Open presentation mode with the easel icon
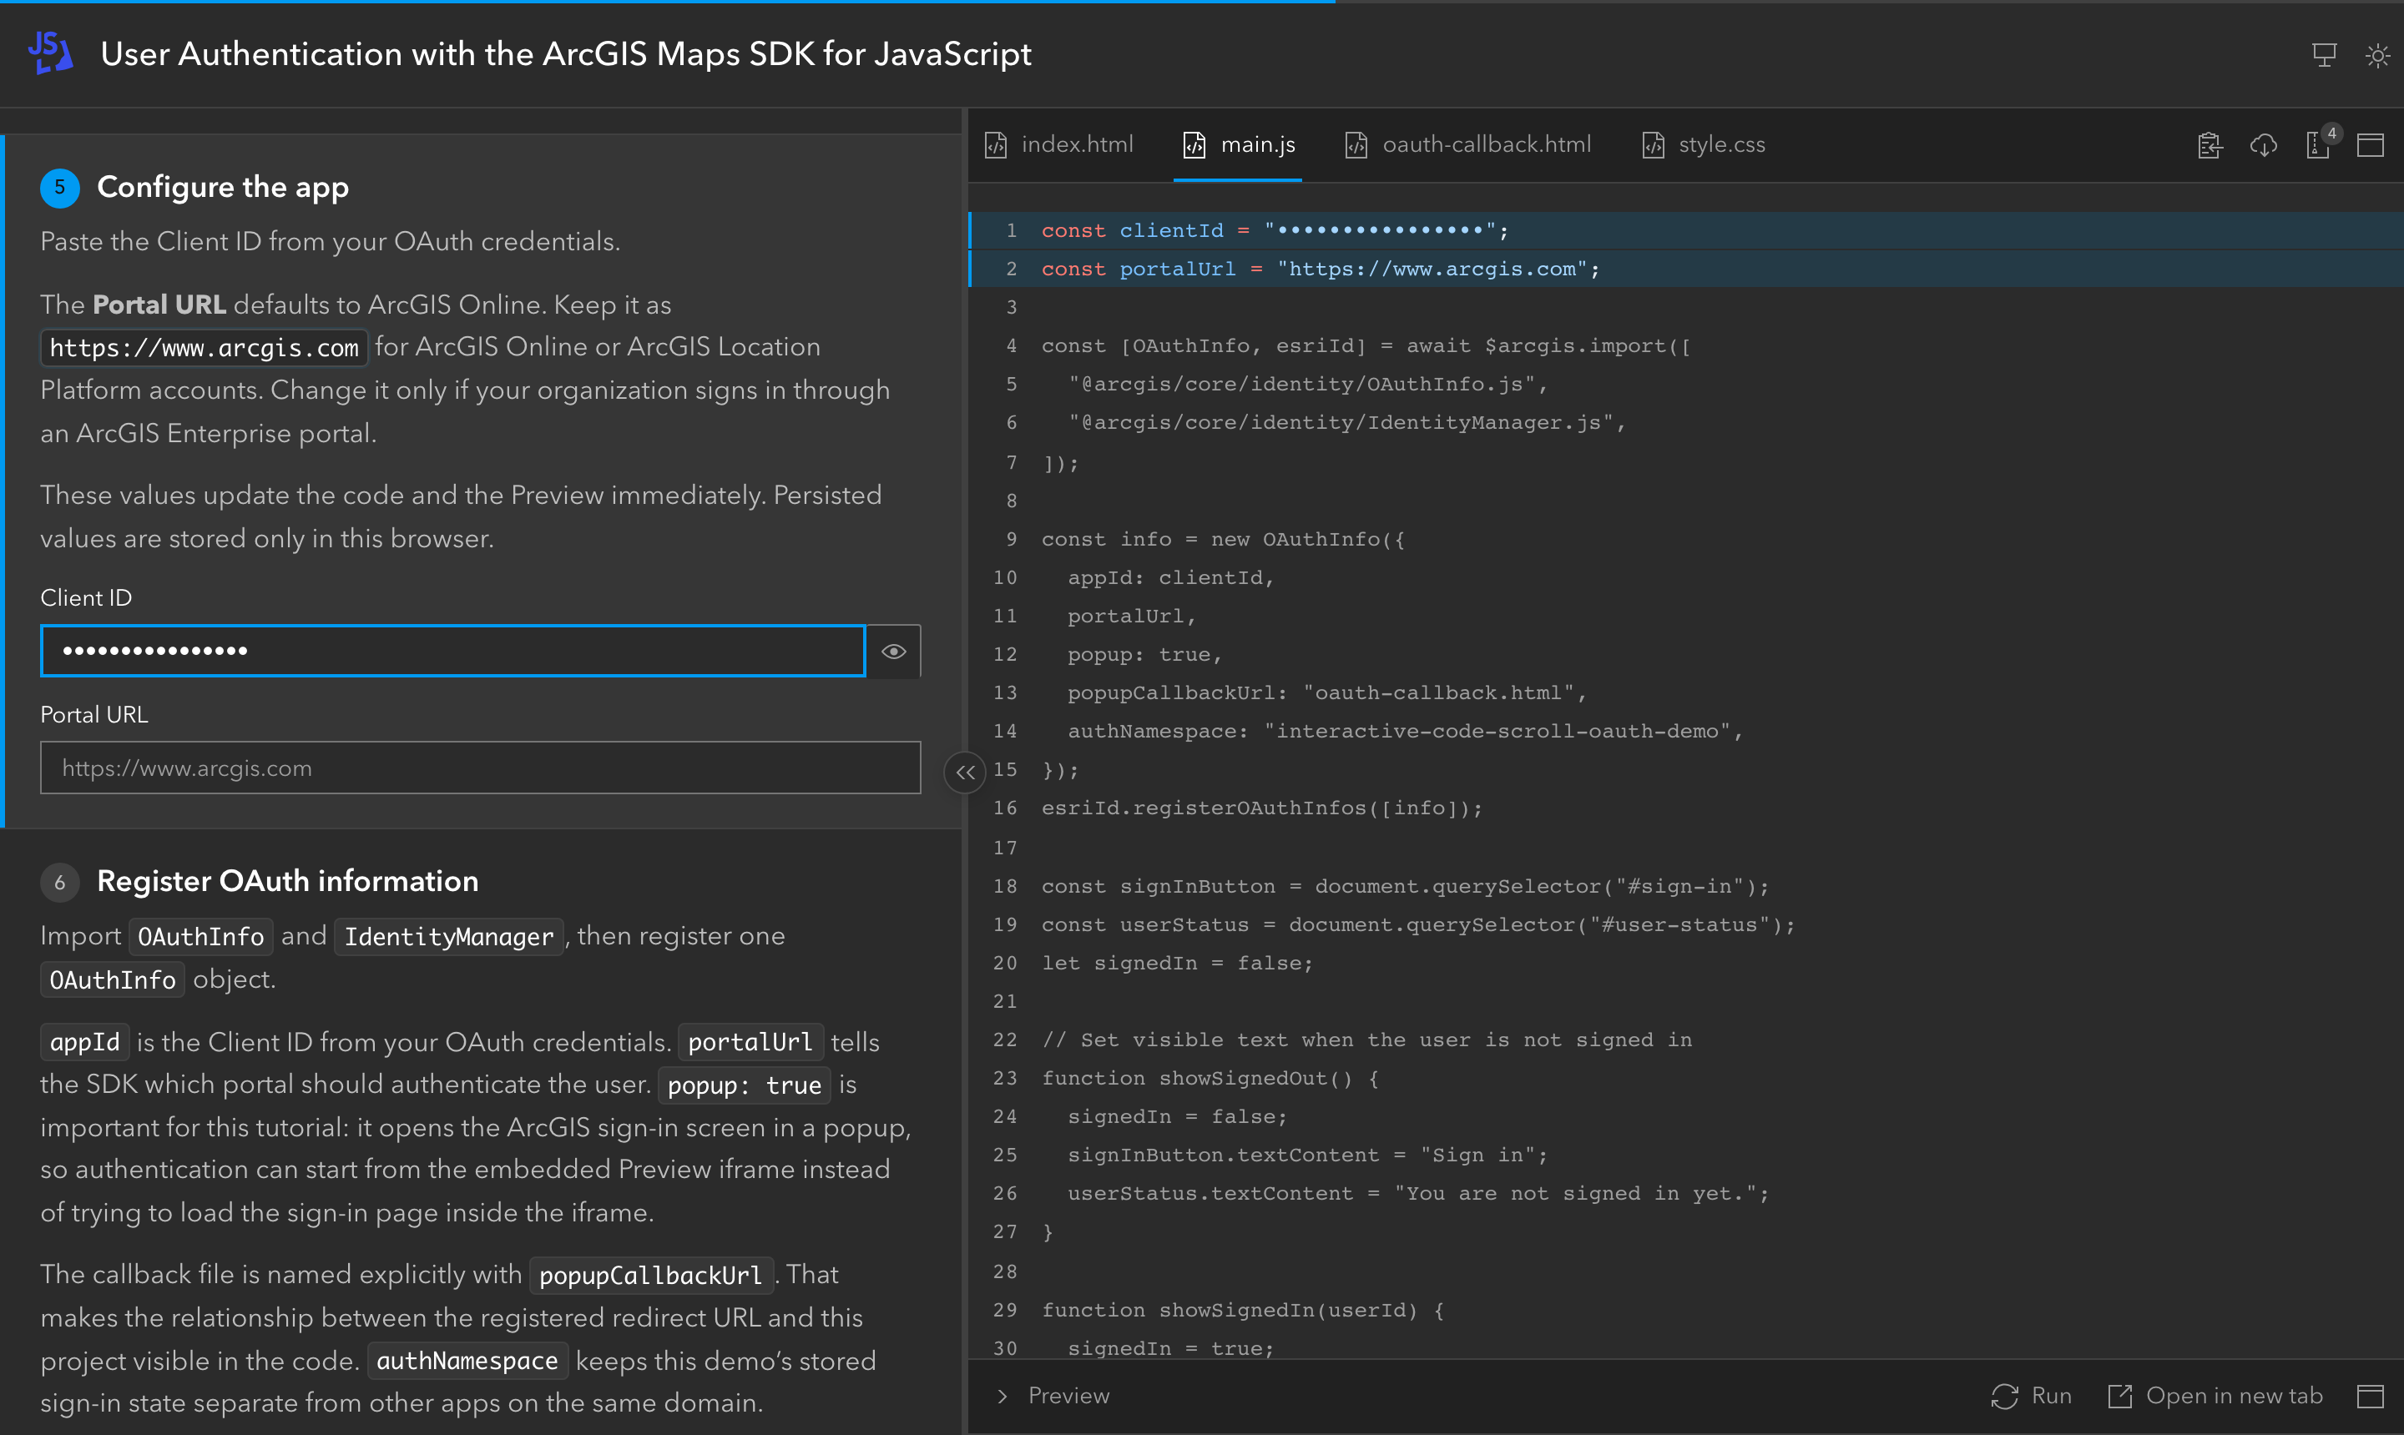The image size is (2404, 1435). click(x=2324, y=55)
